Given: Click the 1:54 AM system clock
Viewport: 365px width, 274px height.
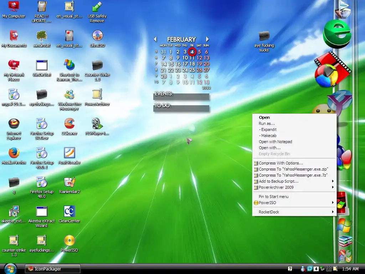Looking at the screenshot, I should point(350,269).
